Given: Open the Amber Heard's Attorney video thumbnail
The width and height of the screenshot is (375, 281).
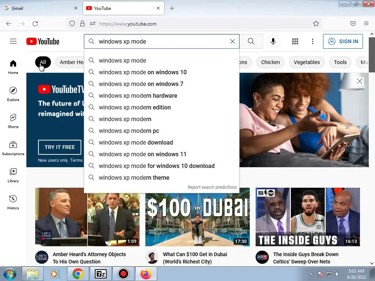Looking at the screenshot, I should coord(87,217).
